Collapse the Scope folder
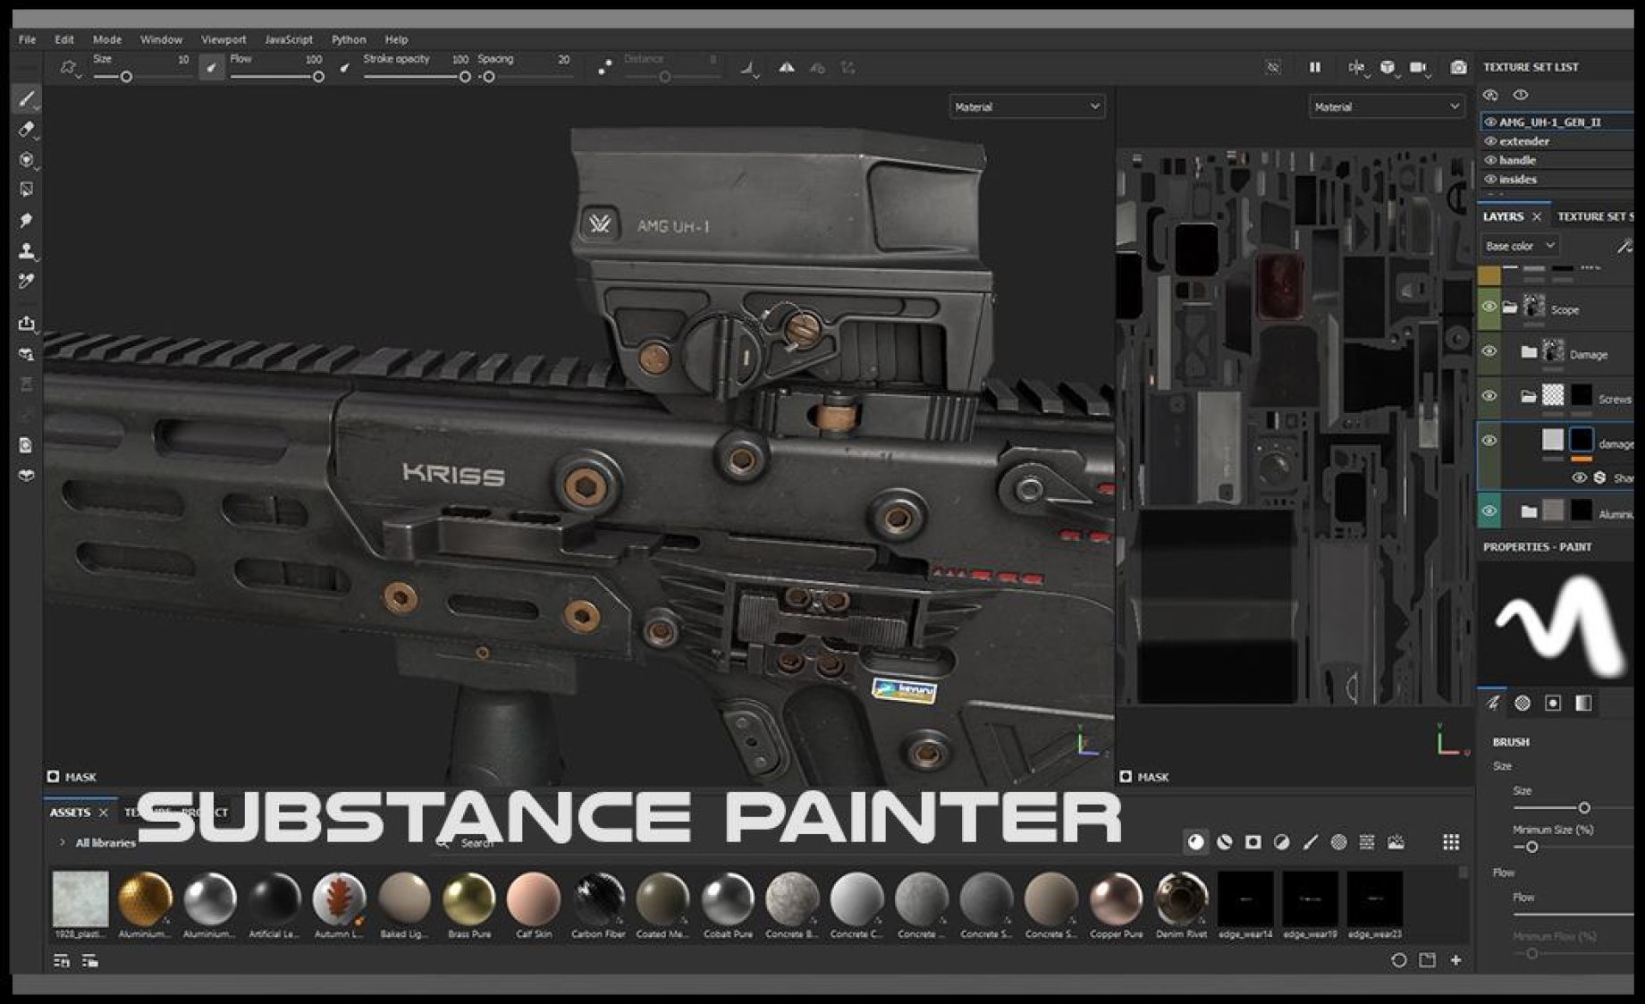This screenshot has height=1004, width=1645. coord(1510,308)
